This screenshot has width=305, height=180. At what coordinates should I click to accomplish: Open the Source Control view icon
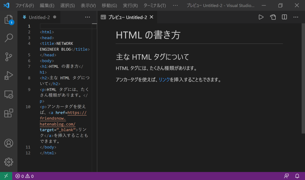[x=9, y=57]
